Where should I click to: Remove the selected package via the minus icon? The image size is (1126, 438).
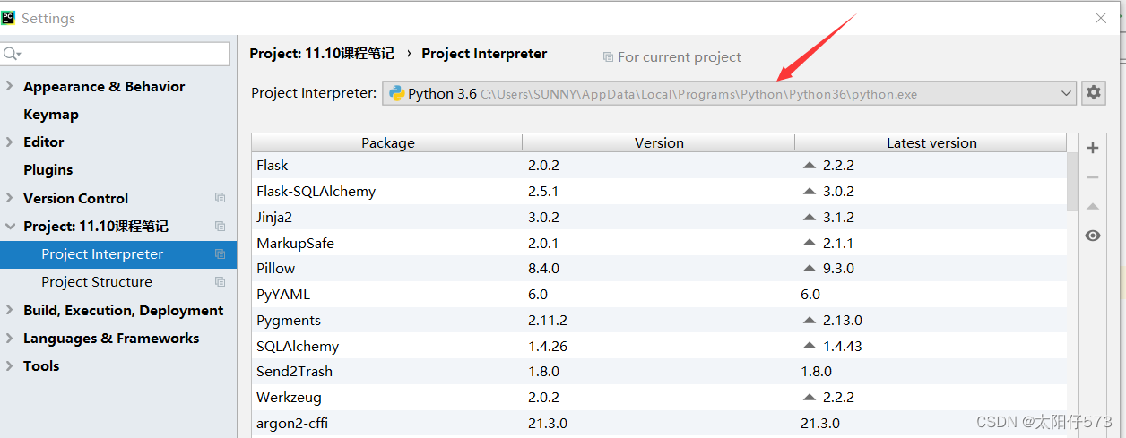pos(1092,177)
